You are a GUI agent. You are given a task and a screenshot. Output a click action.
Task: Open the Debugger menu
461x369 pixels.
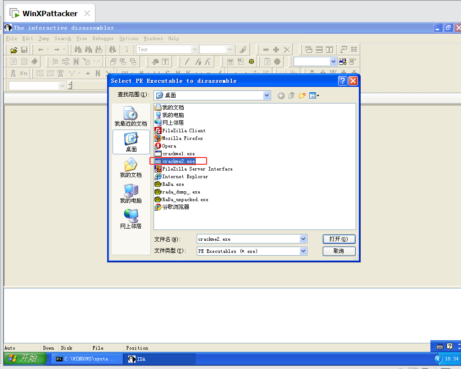[x=103, y=39]
